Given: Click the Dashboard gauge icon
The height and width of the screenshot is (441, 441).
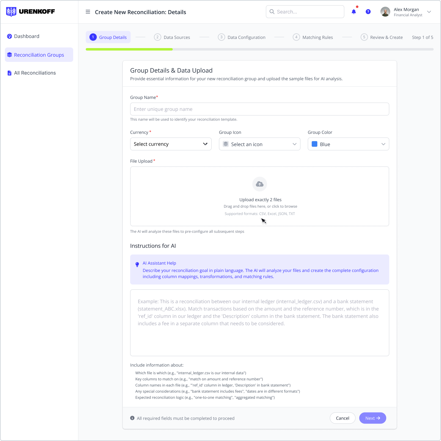Looking at the screenshot, I should [x=9, y=36].
